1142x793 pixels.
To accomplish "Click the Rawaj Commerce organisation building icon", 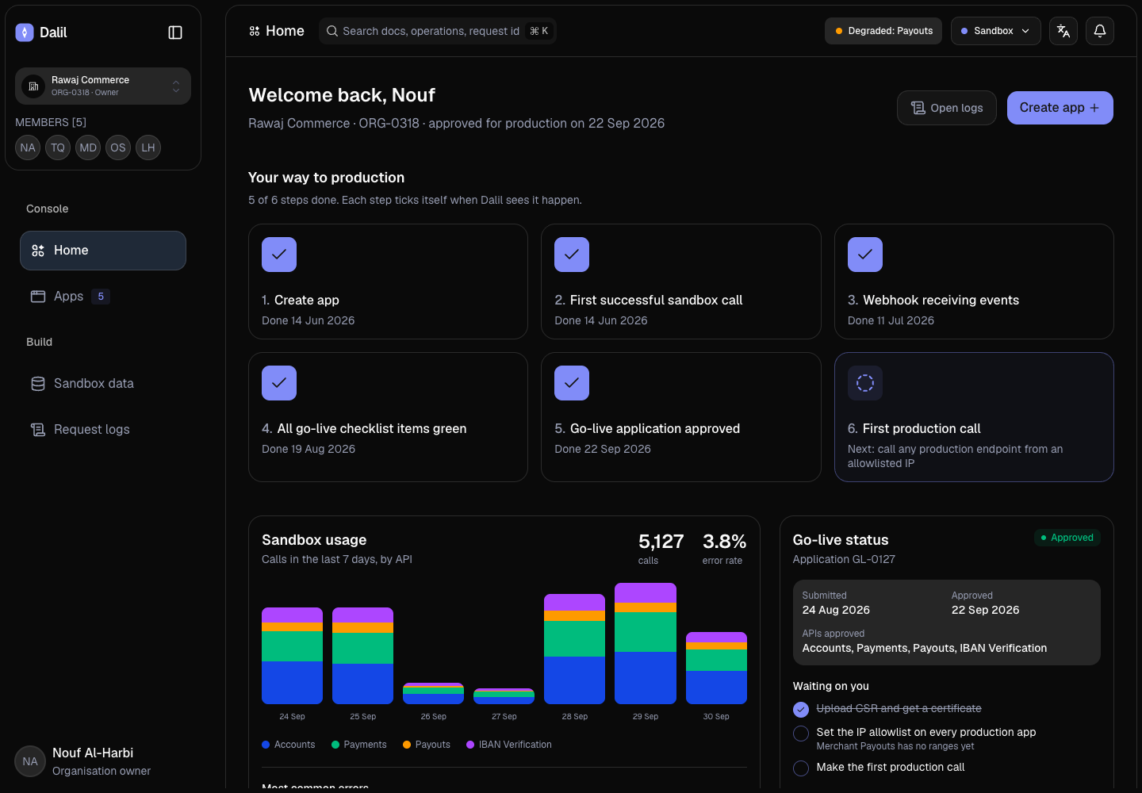I will [33, 86].
